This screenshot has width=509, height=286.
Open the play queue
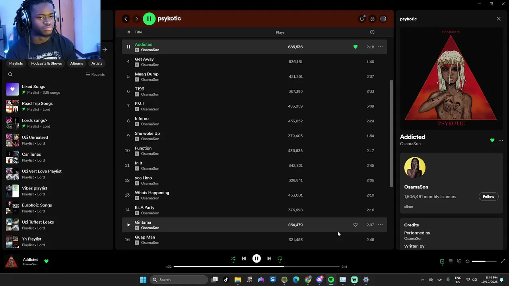coord(451,261)
